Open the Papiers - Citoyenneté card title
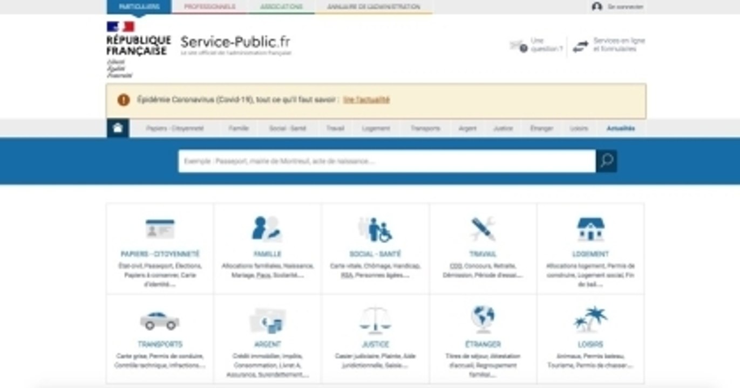 tap(160, 254)
